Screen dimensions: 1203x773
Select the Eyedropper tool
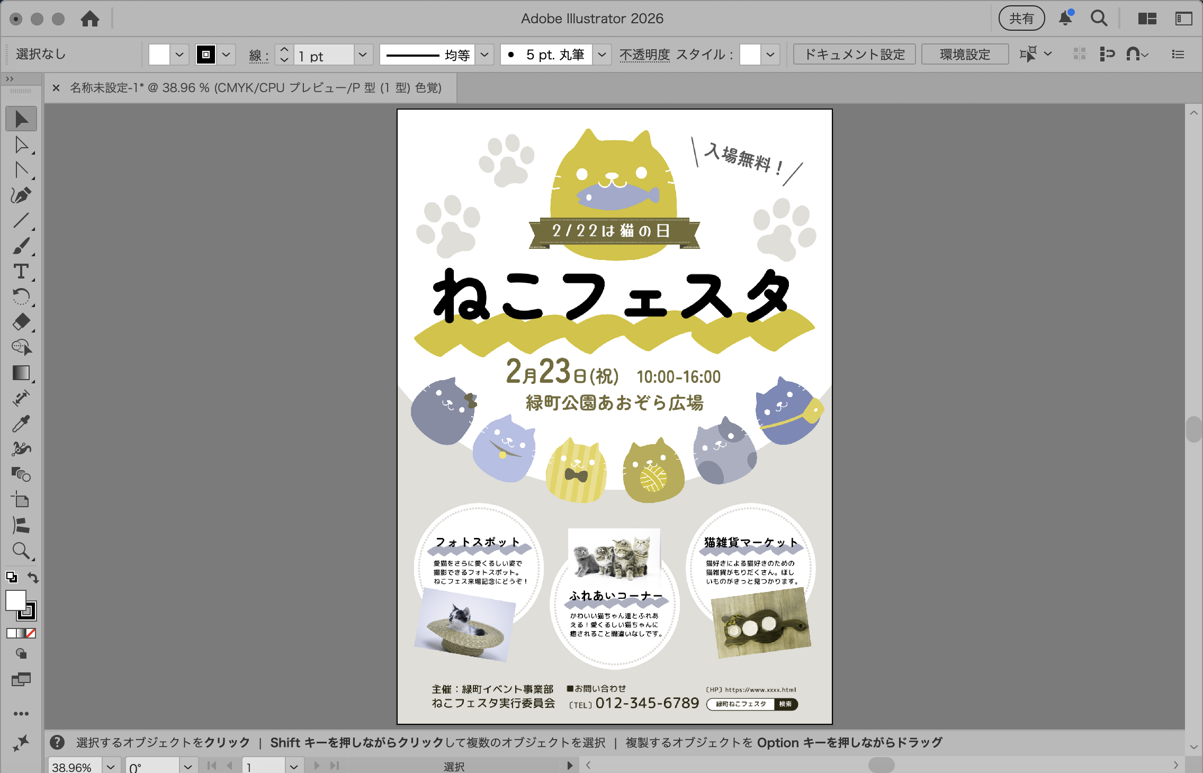(x=21, y=424)
